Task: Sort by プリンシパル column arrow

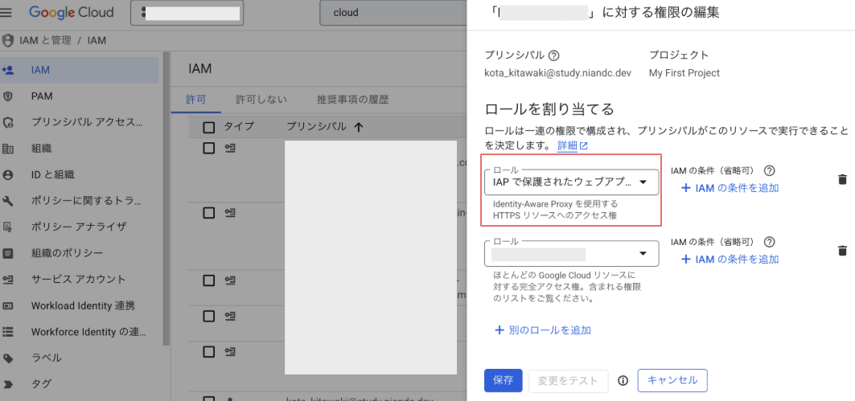Action: tap(358, 128)
